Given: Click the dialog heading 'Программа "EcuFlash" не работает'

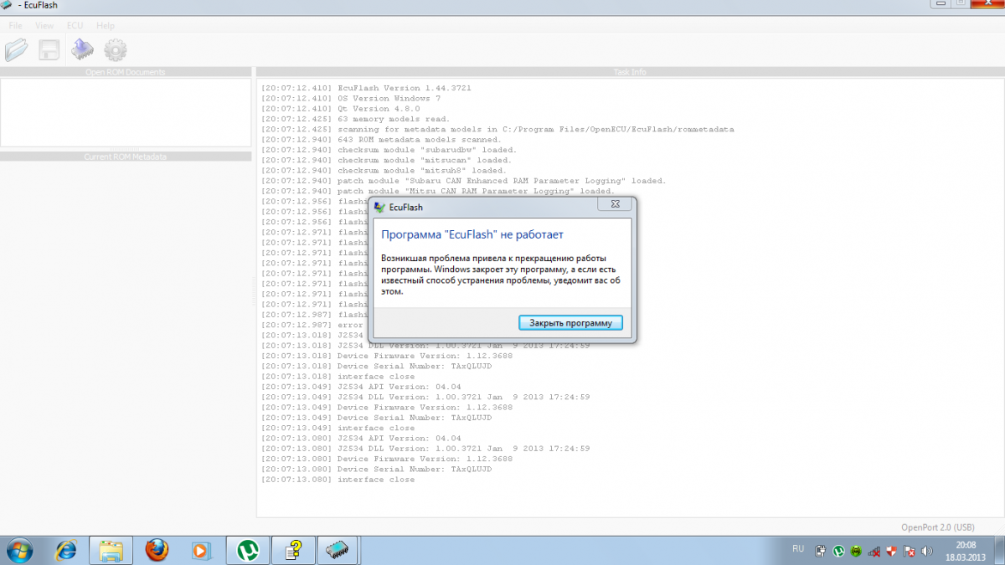Looking at the screenshot, I should (x=472, y=234).
